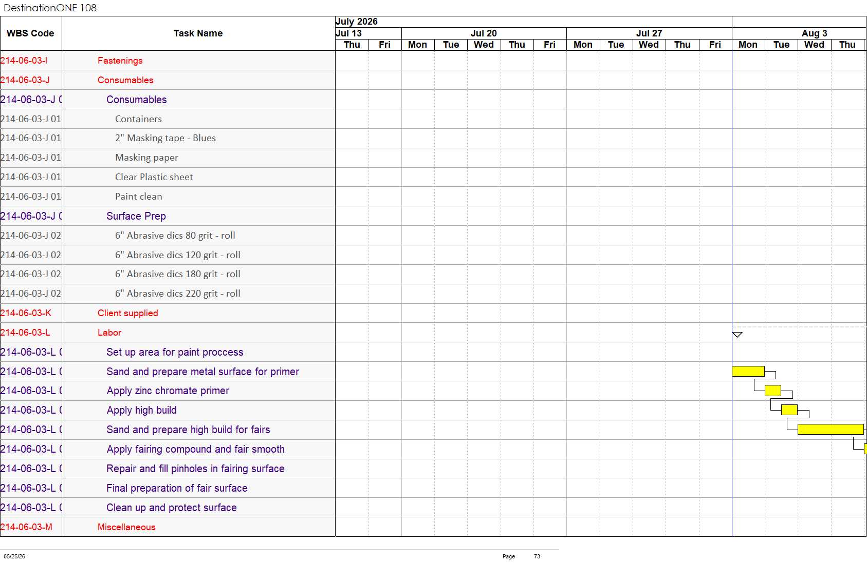Screen dimensions: 867x563
Task: Click the Fri column under Jul 27
Action: pos(715,45)
